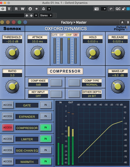Open the preset browser dropdown arrow
The height and width of the screenshot is (167, 130).
pos(36,15)
